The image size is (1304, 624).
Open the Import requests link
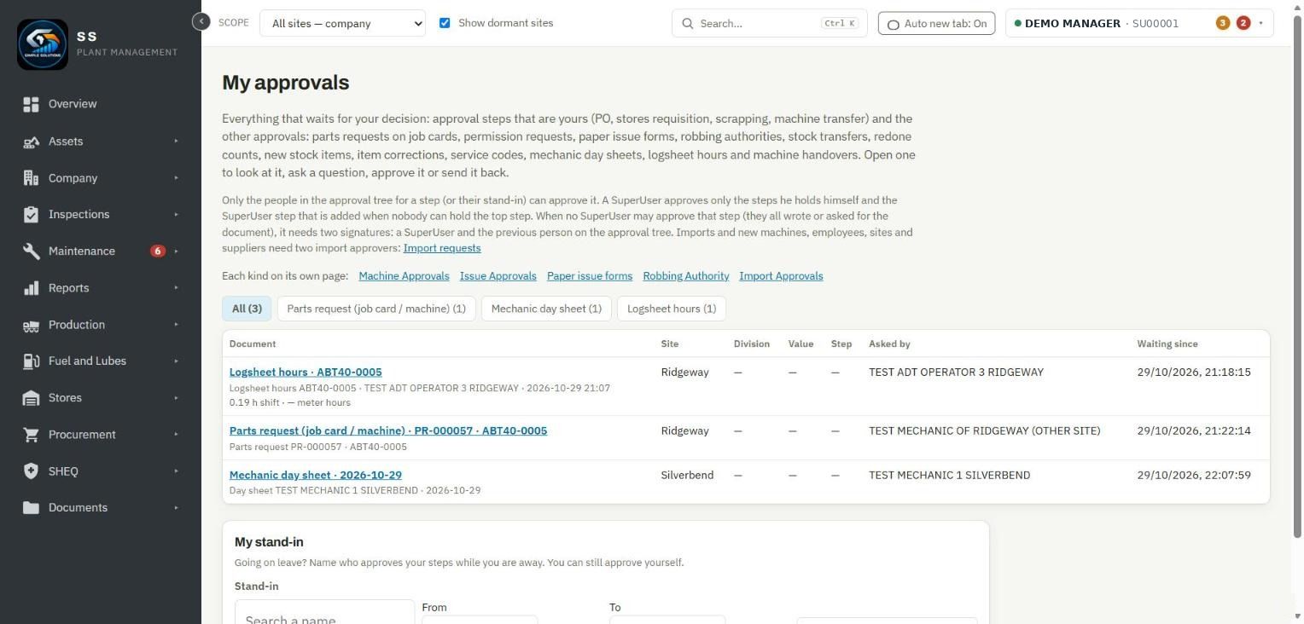pyautogui.click(x=442, y=248)
